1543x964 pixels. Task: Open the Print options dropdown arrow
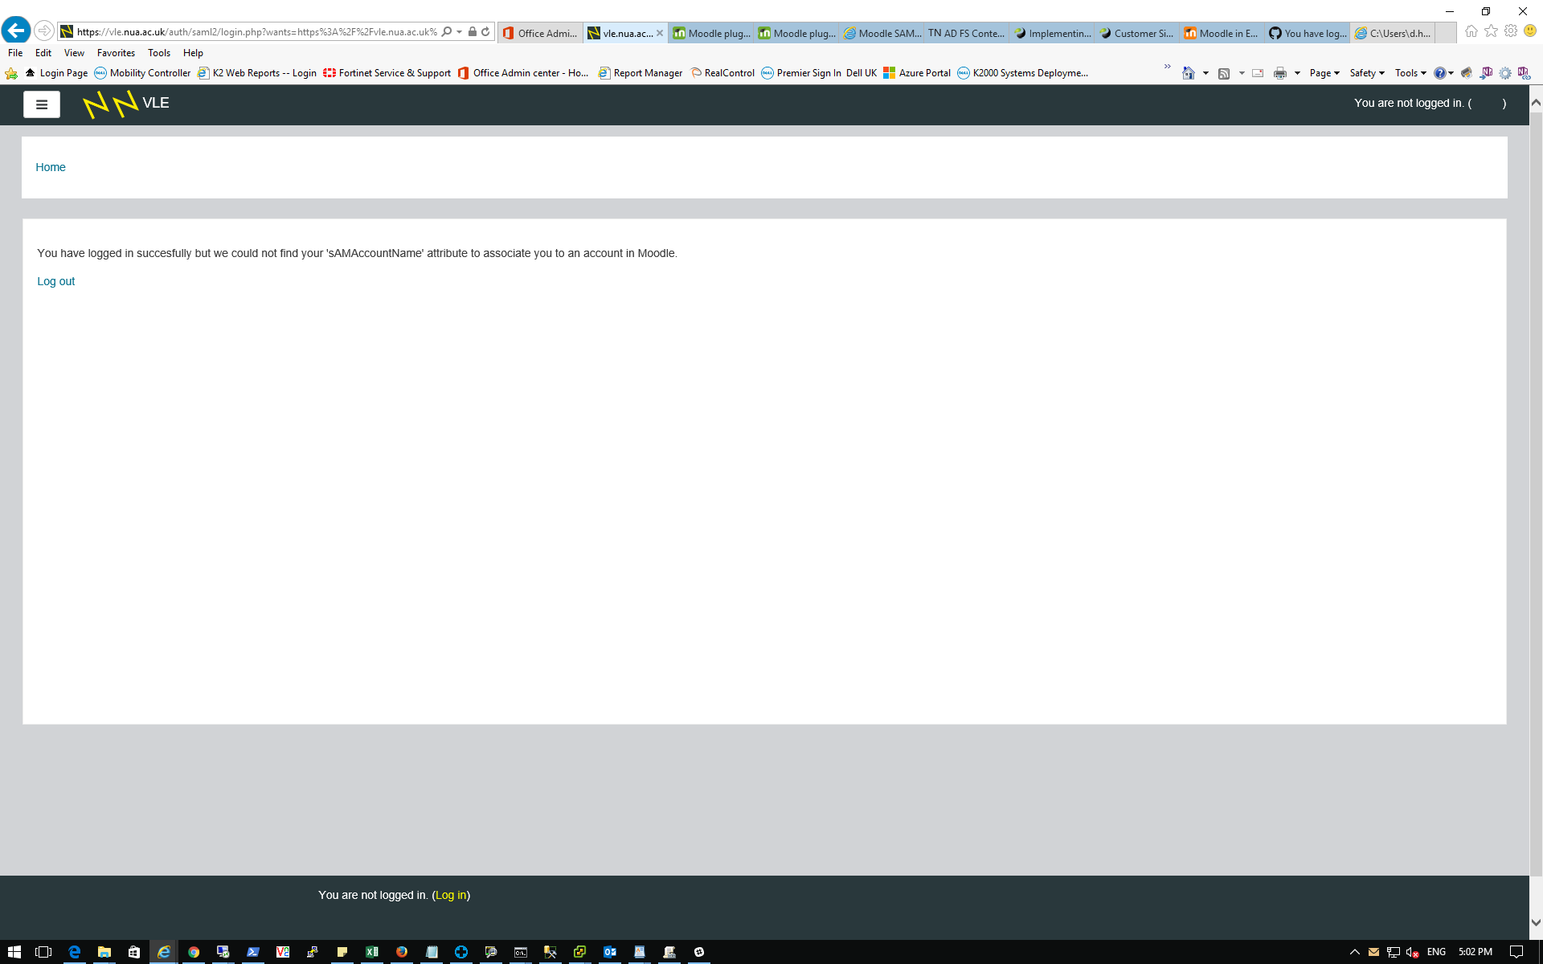tap(1297, 73)
